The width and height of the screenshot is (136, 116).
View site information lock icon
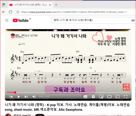[18, 12]
